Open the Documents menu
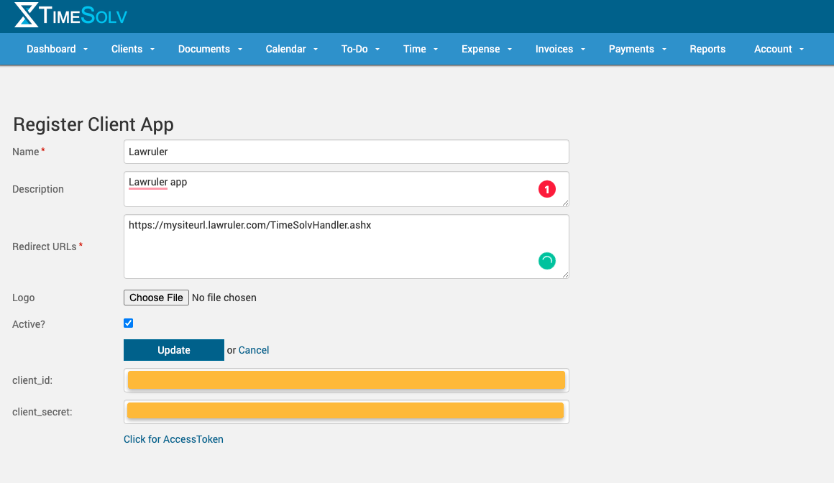Screen dimensions: 834x483 click(203, 49)
